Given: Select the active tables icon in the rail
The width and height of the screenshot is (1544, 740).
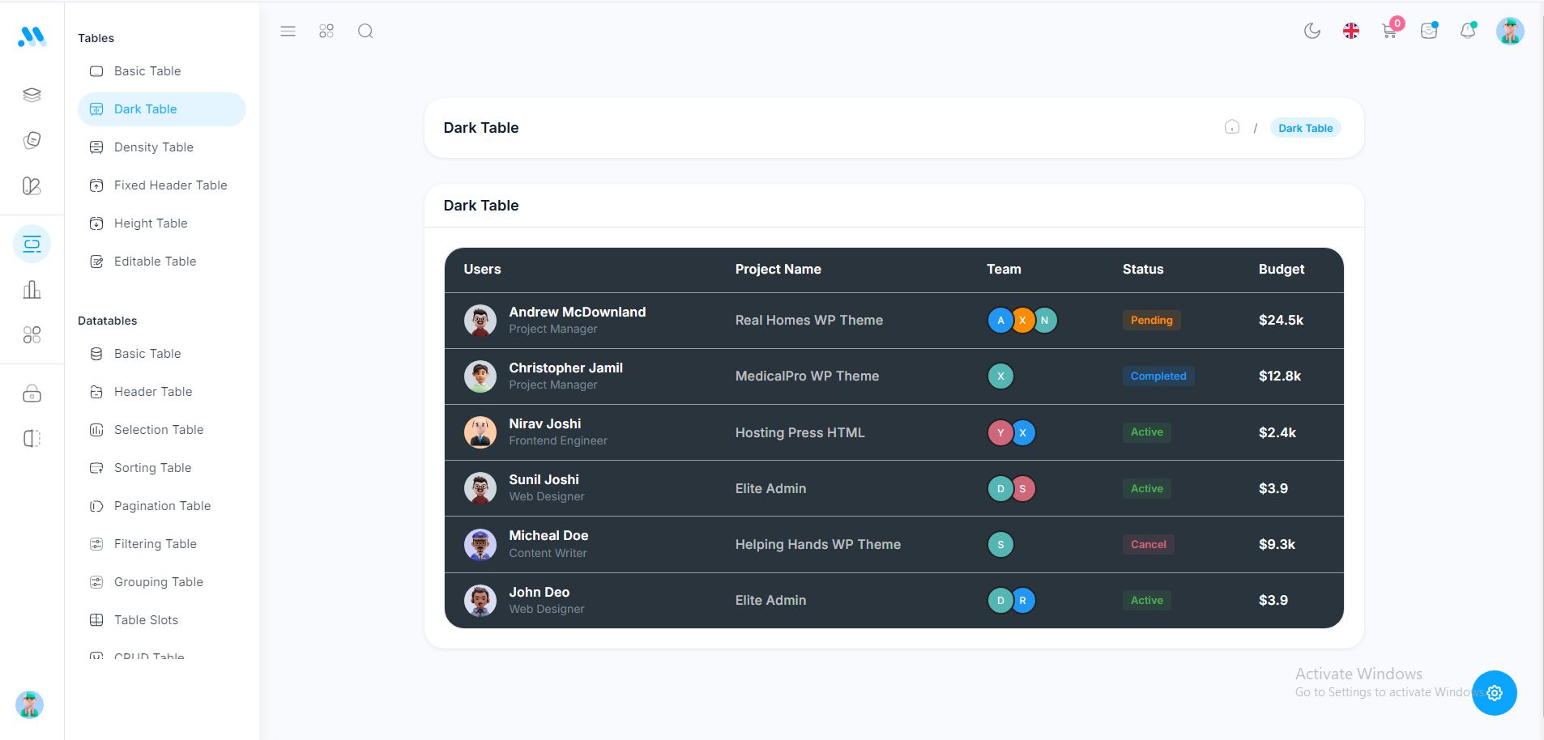Looking at the screenshot, I should pos(32,244).
